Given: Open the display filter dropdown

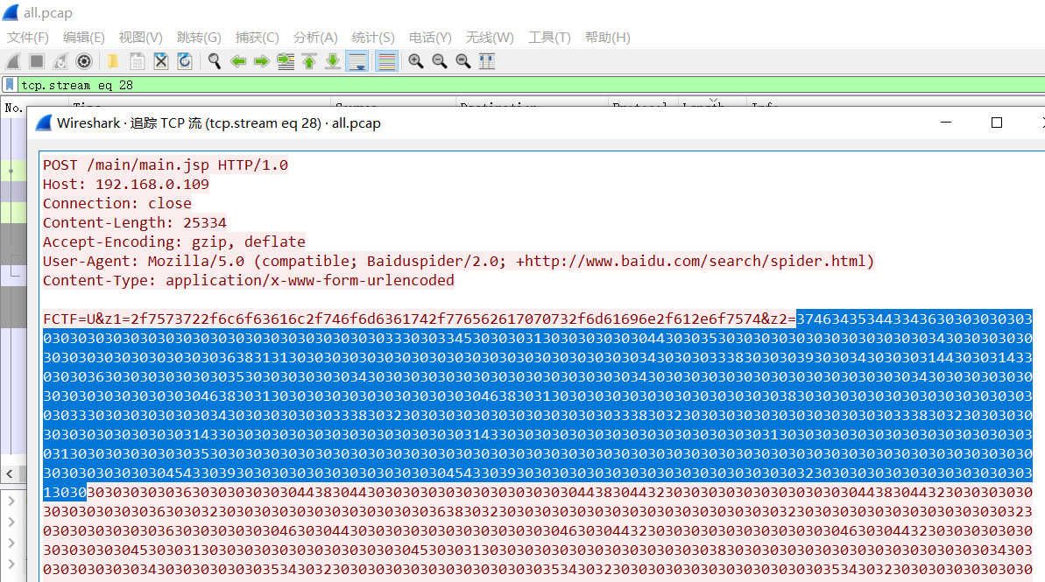Looking at the screenshot, I should pyautogui.click(x=1039, y=85).
